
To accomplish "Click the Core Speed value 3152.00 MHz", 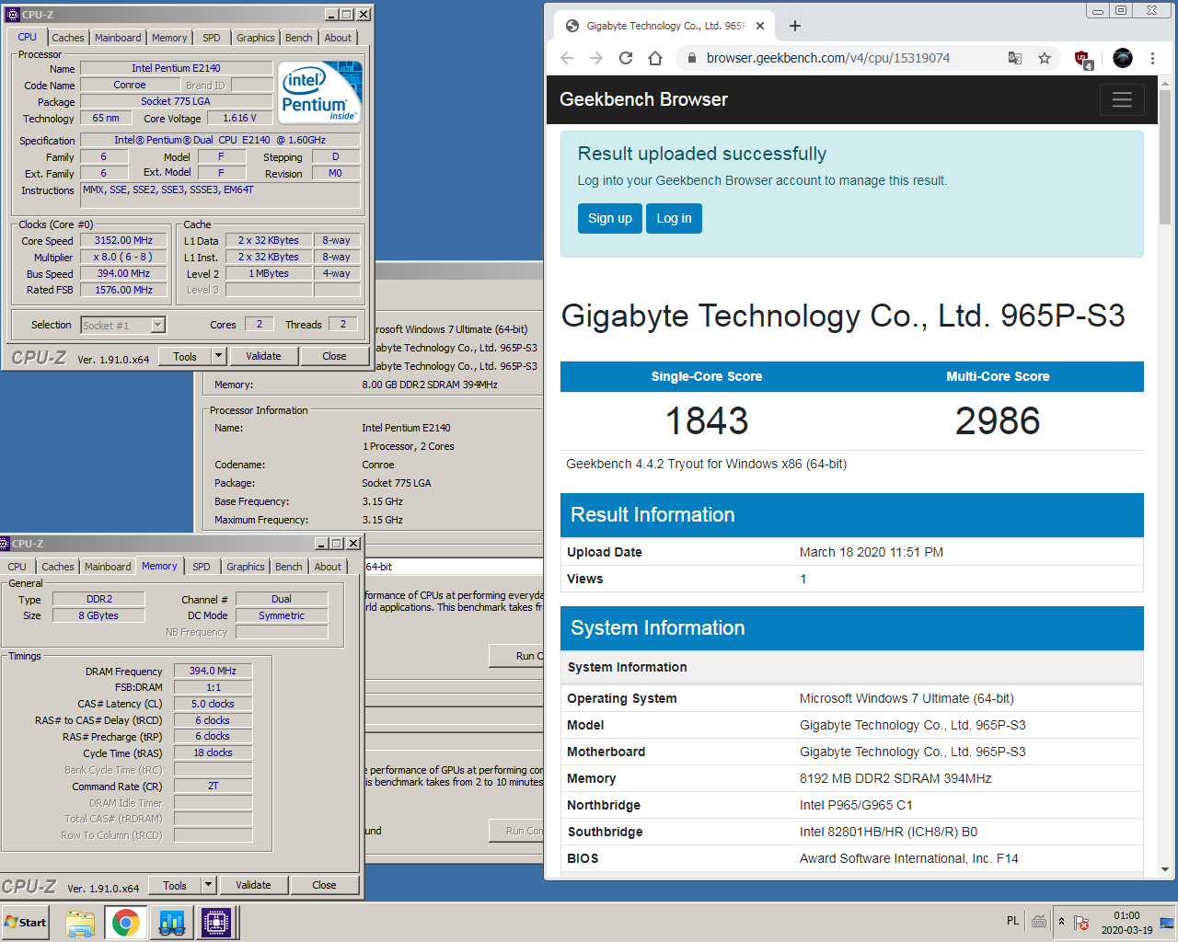I will pos(123,240).
